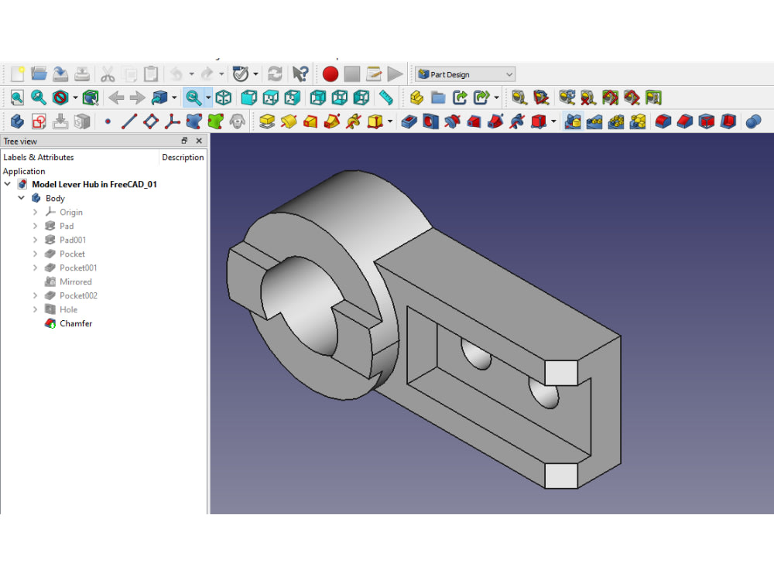Apply the Mirrored transformation tool
This screenshot has width=774, height=580.
coord(574,121)
